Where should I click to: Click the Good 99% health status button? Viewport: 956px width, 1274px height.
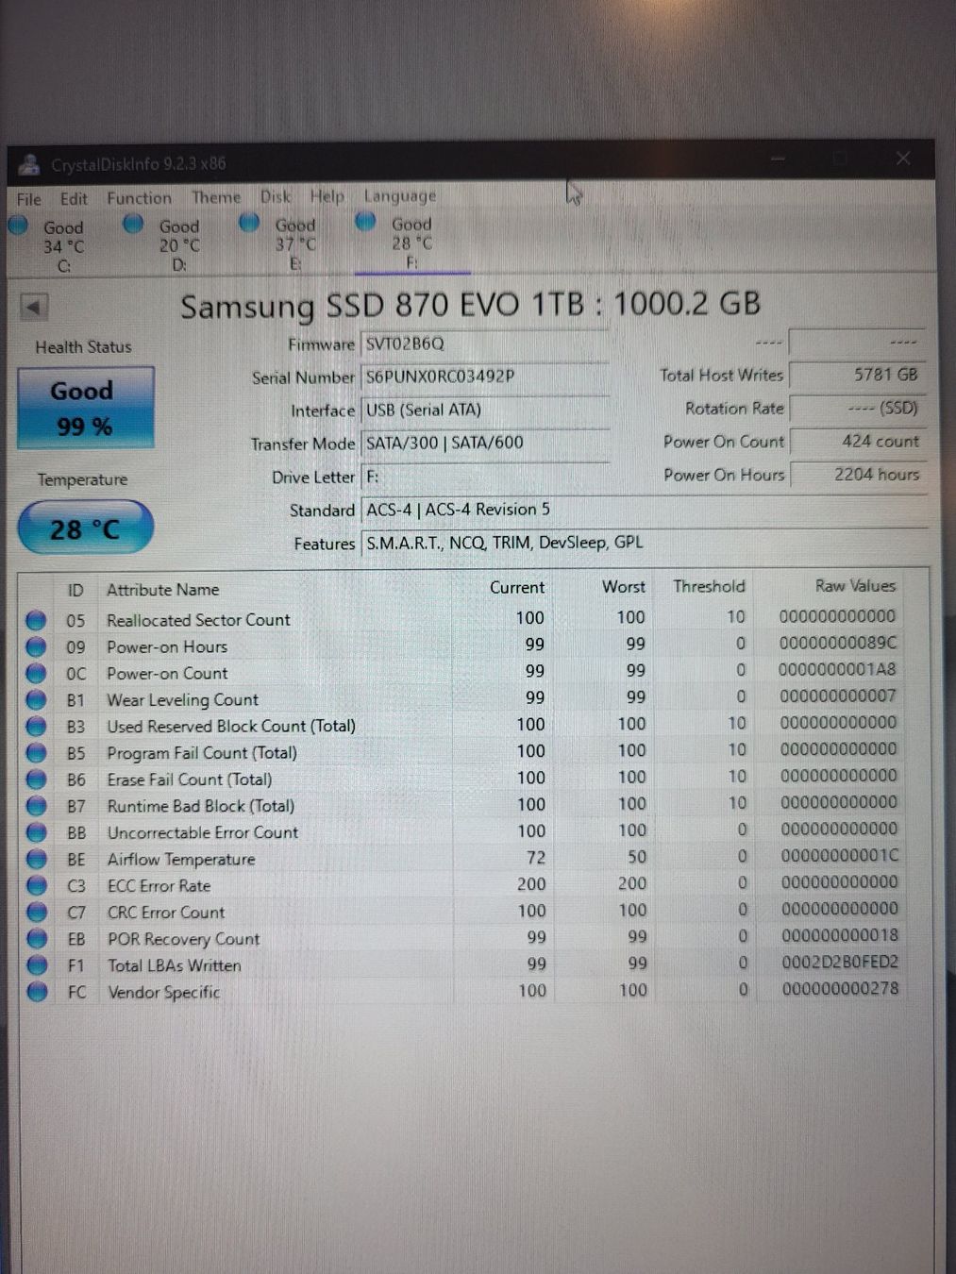(x=85, y=406)
